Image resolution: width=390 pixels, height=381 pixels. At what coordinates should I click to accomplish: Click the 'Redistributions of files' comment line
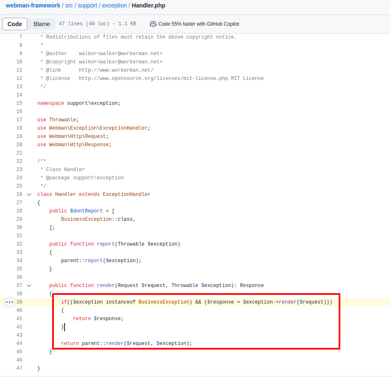pos(139,37)
